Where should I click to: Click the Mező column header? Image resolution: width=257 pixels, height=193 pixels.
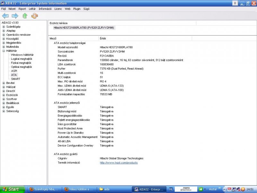point(74,38)
